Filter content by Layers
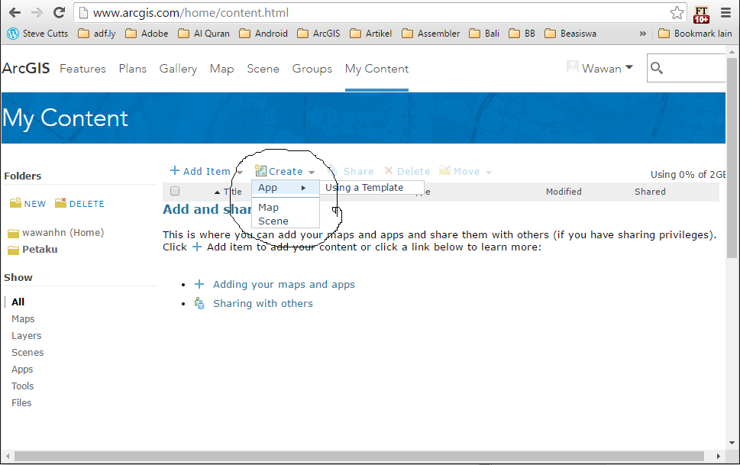 tap(27, 336)
